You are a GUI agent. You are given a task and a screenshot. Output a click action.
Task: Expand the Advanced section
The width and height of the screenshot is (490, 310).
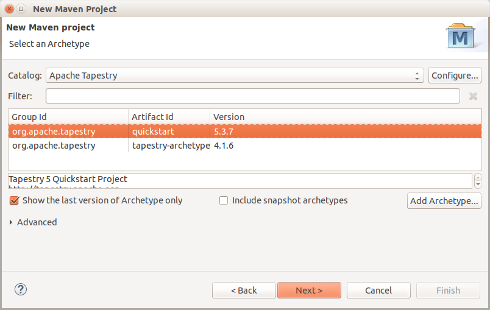pos(12,222)
